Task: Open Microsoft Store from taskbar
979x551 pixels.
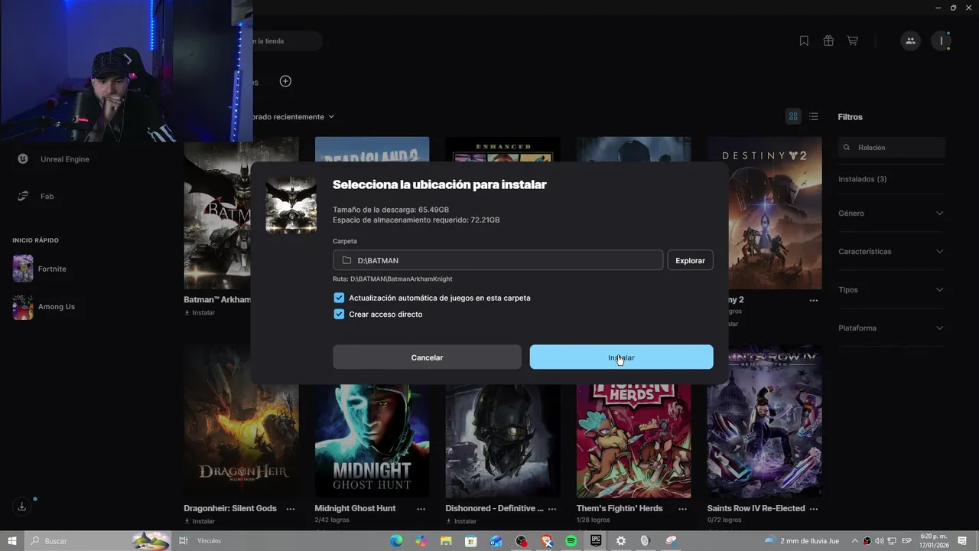Action: coord(471,541)
